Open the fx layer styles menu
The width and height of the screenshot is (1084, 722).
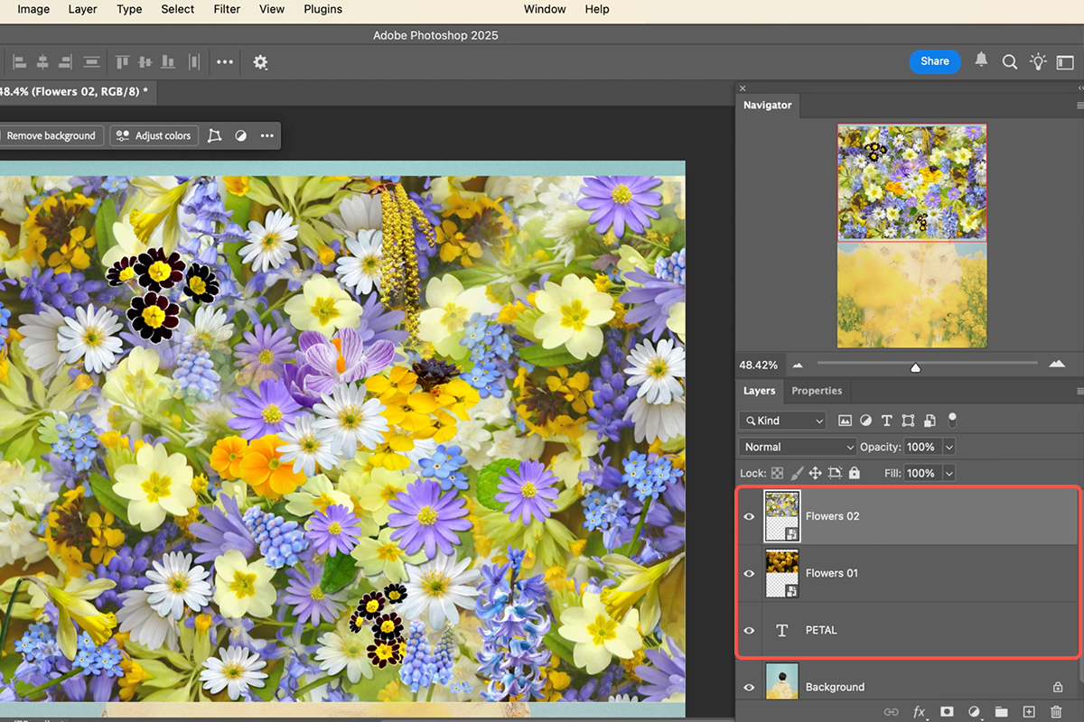click(920, 712)
